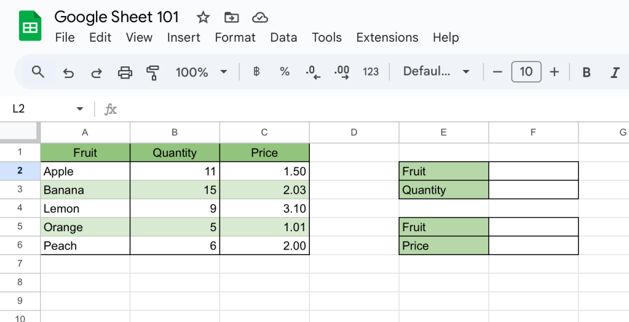Increase font size with plus button

[554, 72]
